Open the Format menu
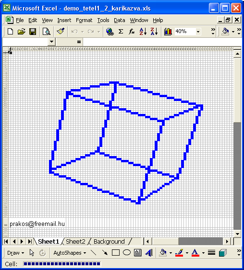 84,20
